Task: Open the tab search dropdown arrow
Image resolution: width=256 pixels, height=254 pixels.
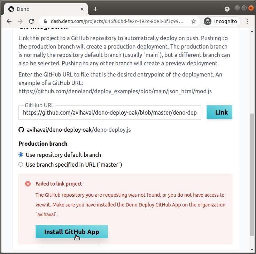Action: coord(227,9)
